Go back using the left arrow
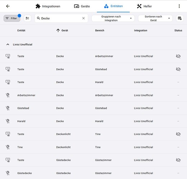This screenshot has width=187, height=179. [8, 6]
